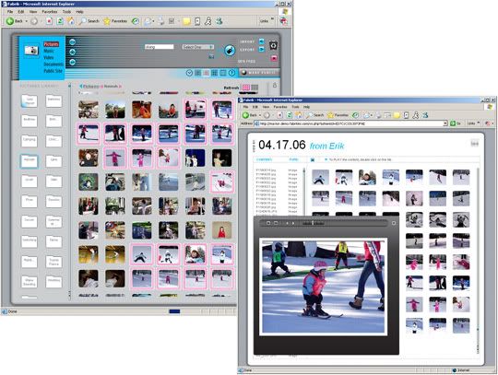Collapse the Pictures Library panel with its arrow
Image resolution: width=498 pixels, height=375 pixels.
click(x=69, y=86)
